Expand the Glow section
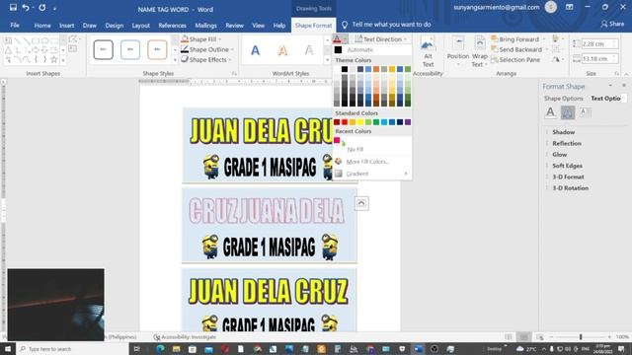 pos(560,155)
